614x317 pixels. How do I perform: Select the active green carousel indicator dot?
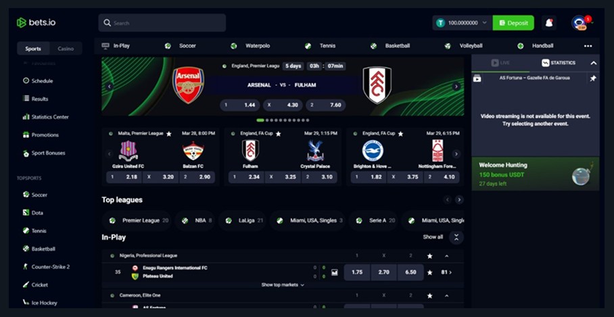click(x=260, y=120)
